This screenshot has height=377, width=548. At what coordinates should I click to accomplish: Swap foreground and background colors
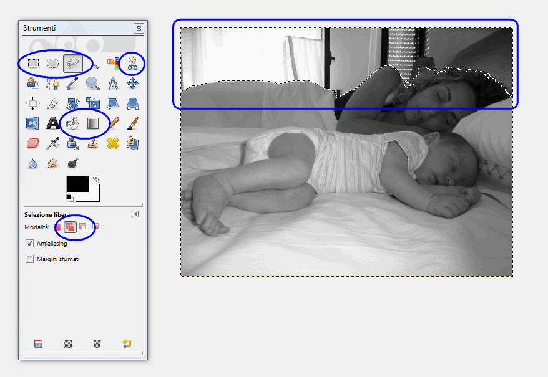pyautogui.click(x=95, y=179)
